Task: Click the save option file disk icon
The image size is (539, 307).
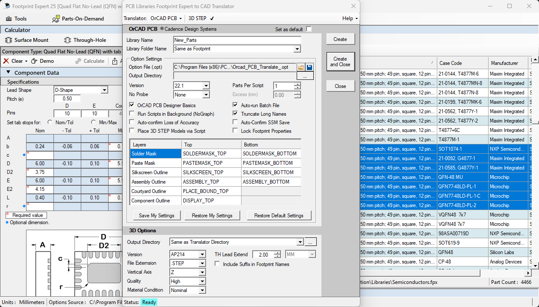Action: click(309, 67)
